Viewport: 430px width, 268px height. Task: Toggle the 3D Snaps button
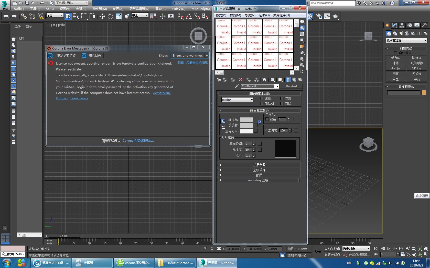tap(180, 16)
